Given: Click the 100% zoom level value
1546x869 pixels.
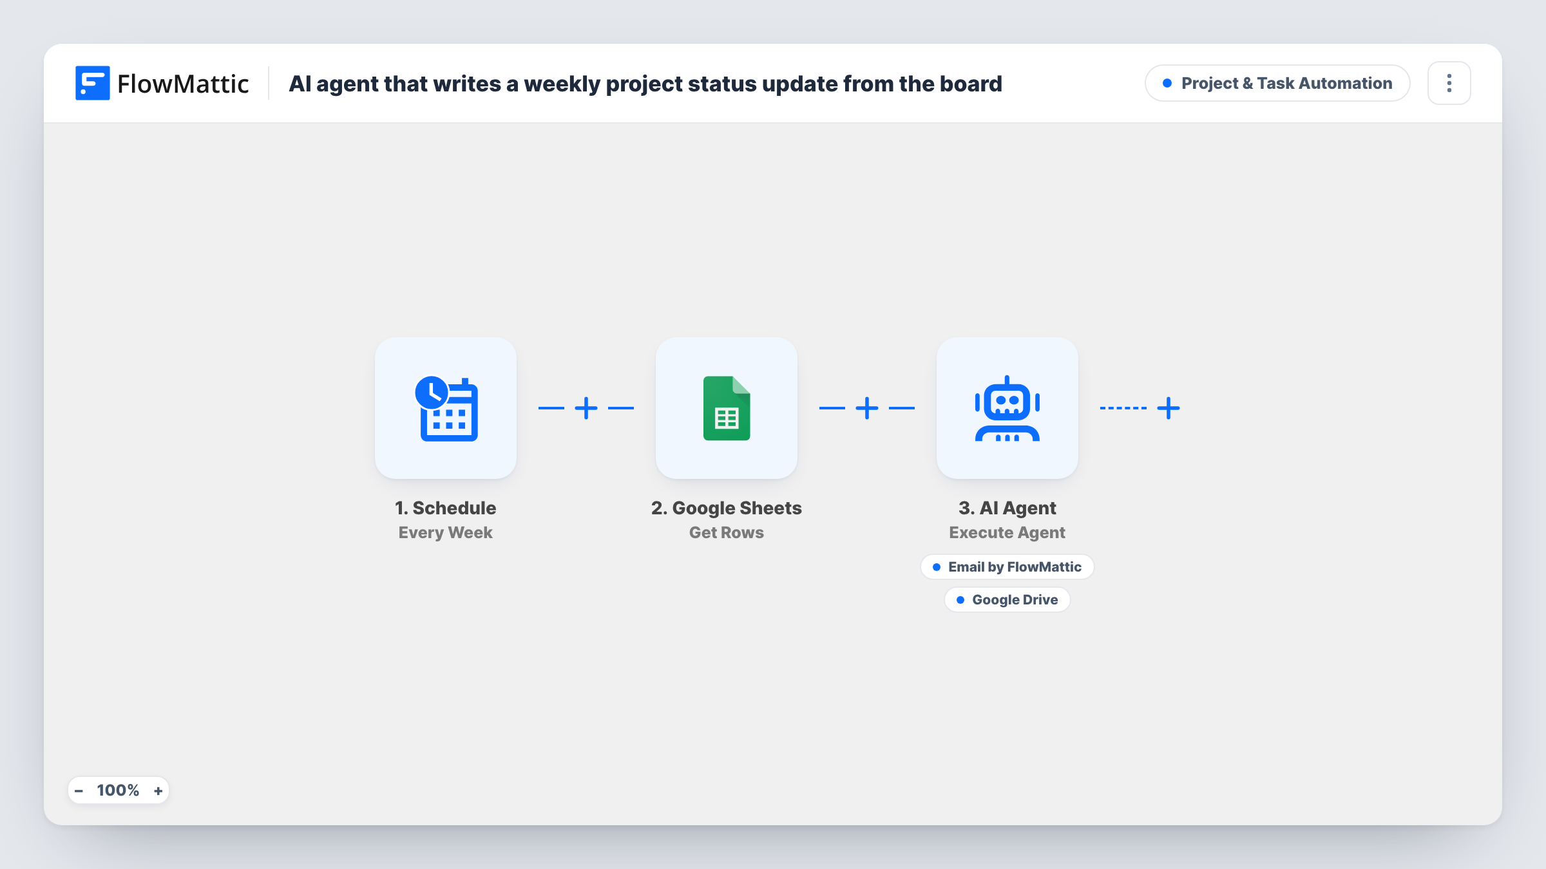Looking at the screenshot, I should pos(118,790).
